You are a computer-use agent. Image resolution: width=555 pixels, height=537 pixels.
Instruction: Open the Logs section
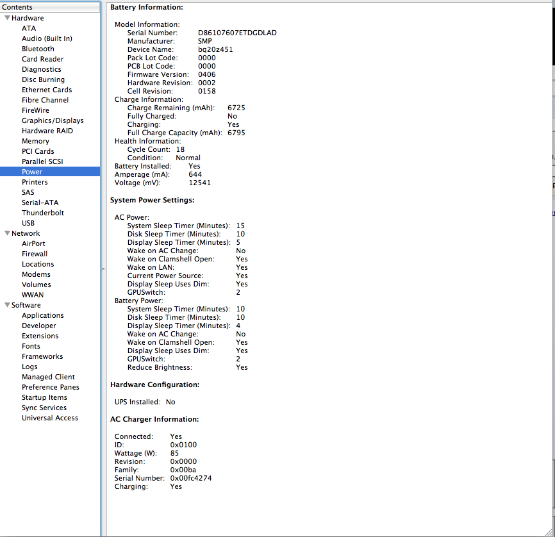point(29,367)
